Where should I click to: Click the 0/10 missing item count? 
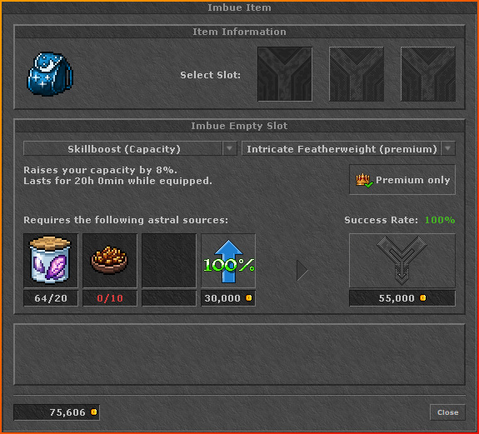pyautogui.click(x=110, y=298)
